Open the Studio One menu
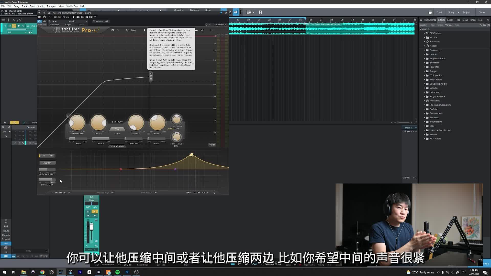The width and height of the screenshot is (491, 276). 72,6
